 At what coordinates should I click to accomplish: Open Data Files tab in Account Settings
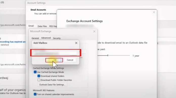pyautogui.click(x=42, y=26)
